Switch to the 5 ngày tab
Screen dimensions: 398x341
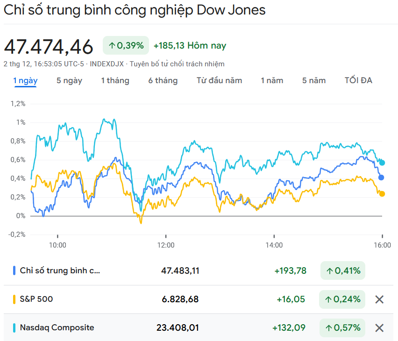(x=69, y=80)
